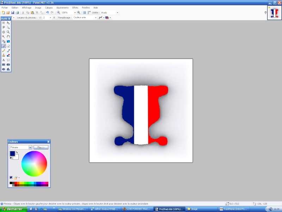282x212 pixels.
Task: Click the Zoom in magnifier icon
Action: coord(79,13)
